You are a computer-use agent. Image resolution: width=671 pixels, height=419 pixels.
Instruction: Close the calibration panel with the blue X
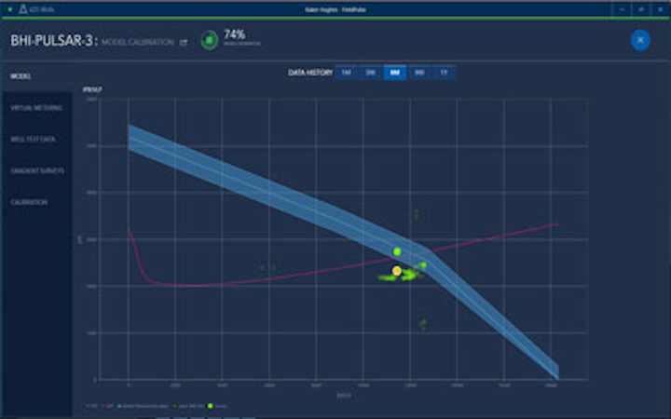[640, 40]
